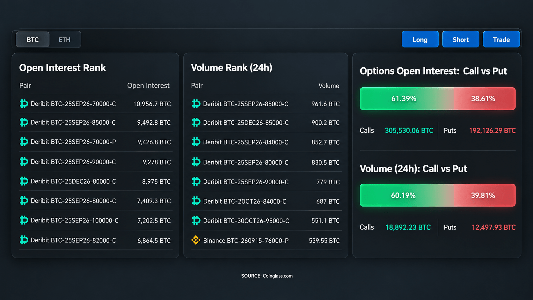Click the 10,956.7 BTC open interest value
This screenshot has height=300, width=533.
point(152,104)
